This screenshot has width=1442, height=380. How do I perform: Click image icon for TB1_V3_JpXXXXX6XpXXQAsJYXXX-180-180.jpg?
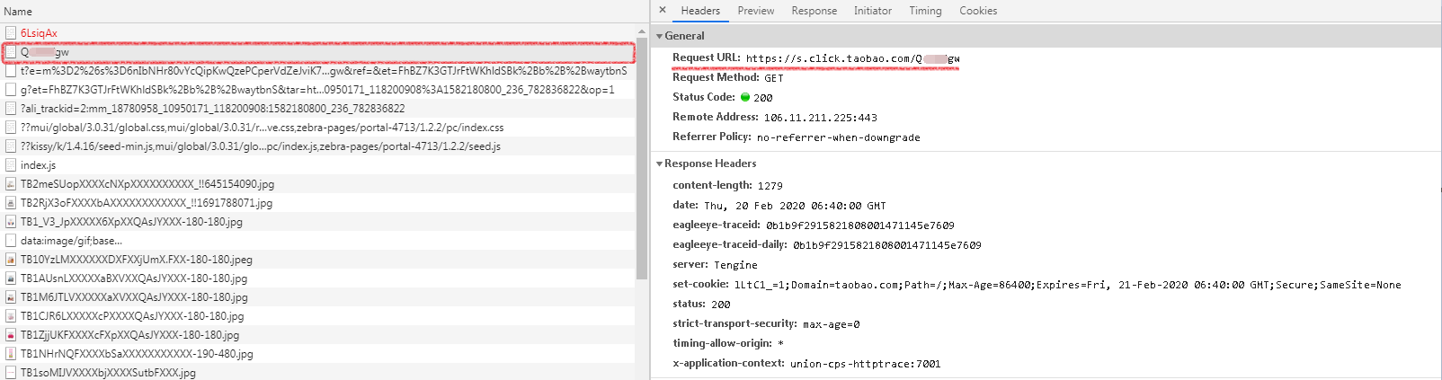tap(11, 222)
